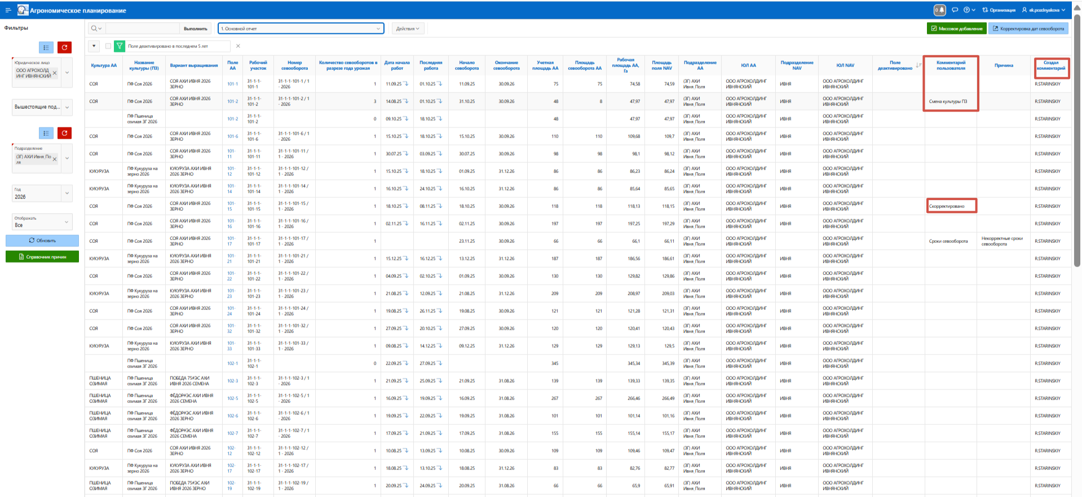This screenshot has height=497, width=1082.
Task: Click the notifications bell icon in header
Action: click(939, 10)
